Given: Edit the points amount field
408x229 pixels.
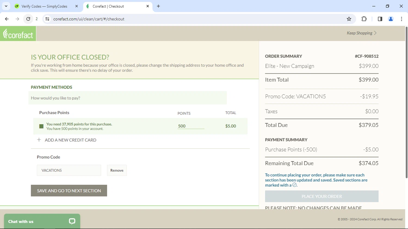Looking at the screenshot, I should (x=191, y=126).
